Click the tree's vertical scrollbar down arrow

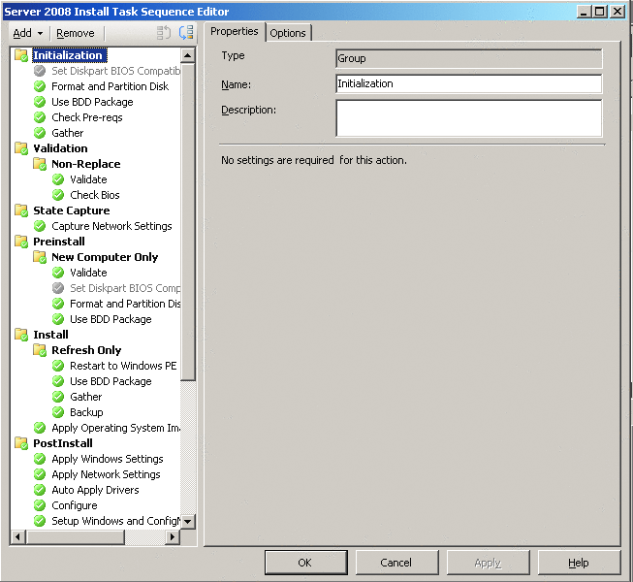point(188,522)
